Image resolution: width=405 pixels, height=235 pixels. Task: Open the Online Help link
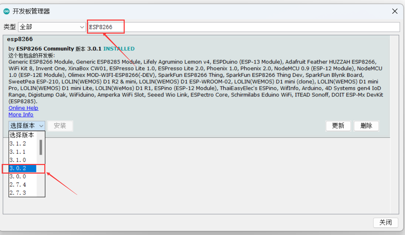[x=23, y=108]
